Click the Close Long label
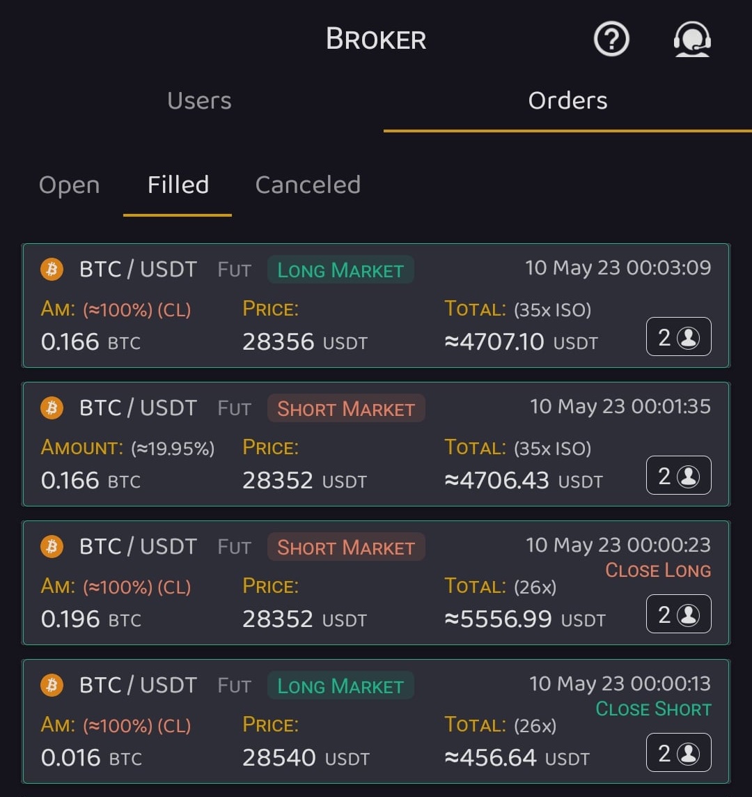Image resolution: width=752 pixels, height=797 pixels. 658,571
